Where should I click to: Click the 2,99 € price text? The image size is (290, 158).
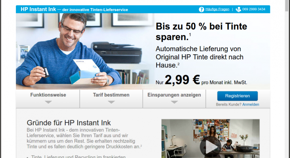pyautogui.click(x=183, y=80)
